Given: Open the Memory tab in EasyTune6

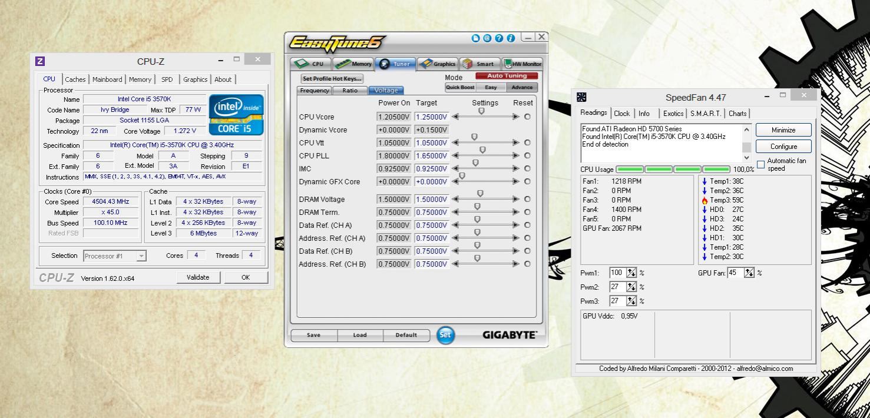Looking at the screenshot, I should [x=352, y=64].
